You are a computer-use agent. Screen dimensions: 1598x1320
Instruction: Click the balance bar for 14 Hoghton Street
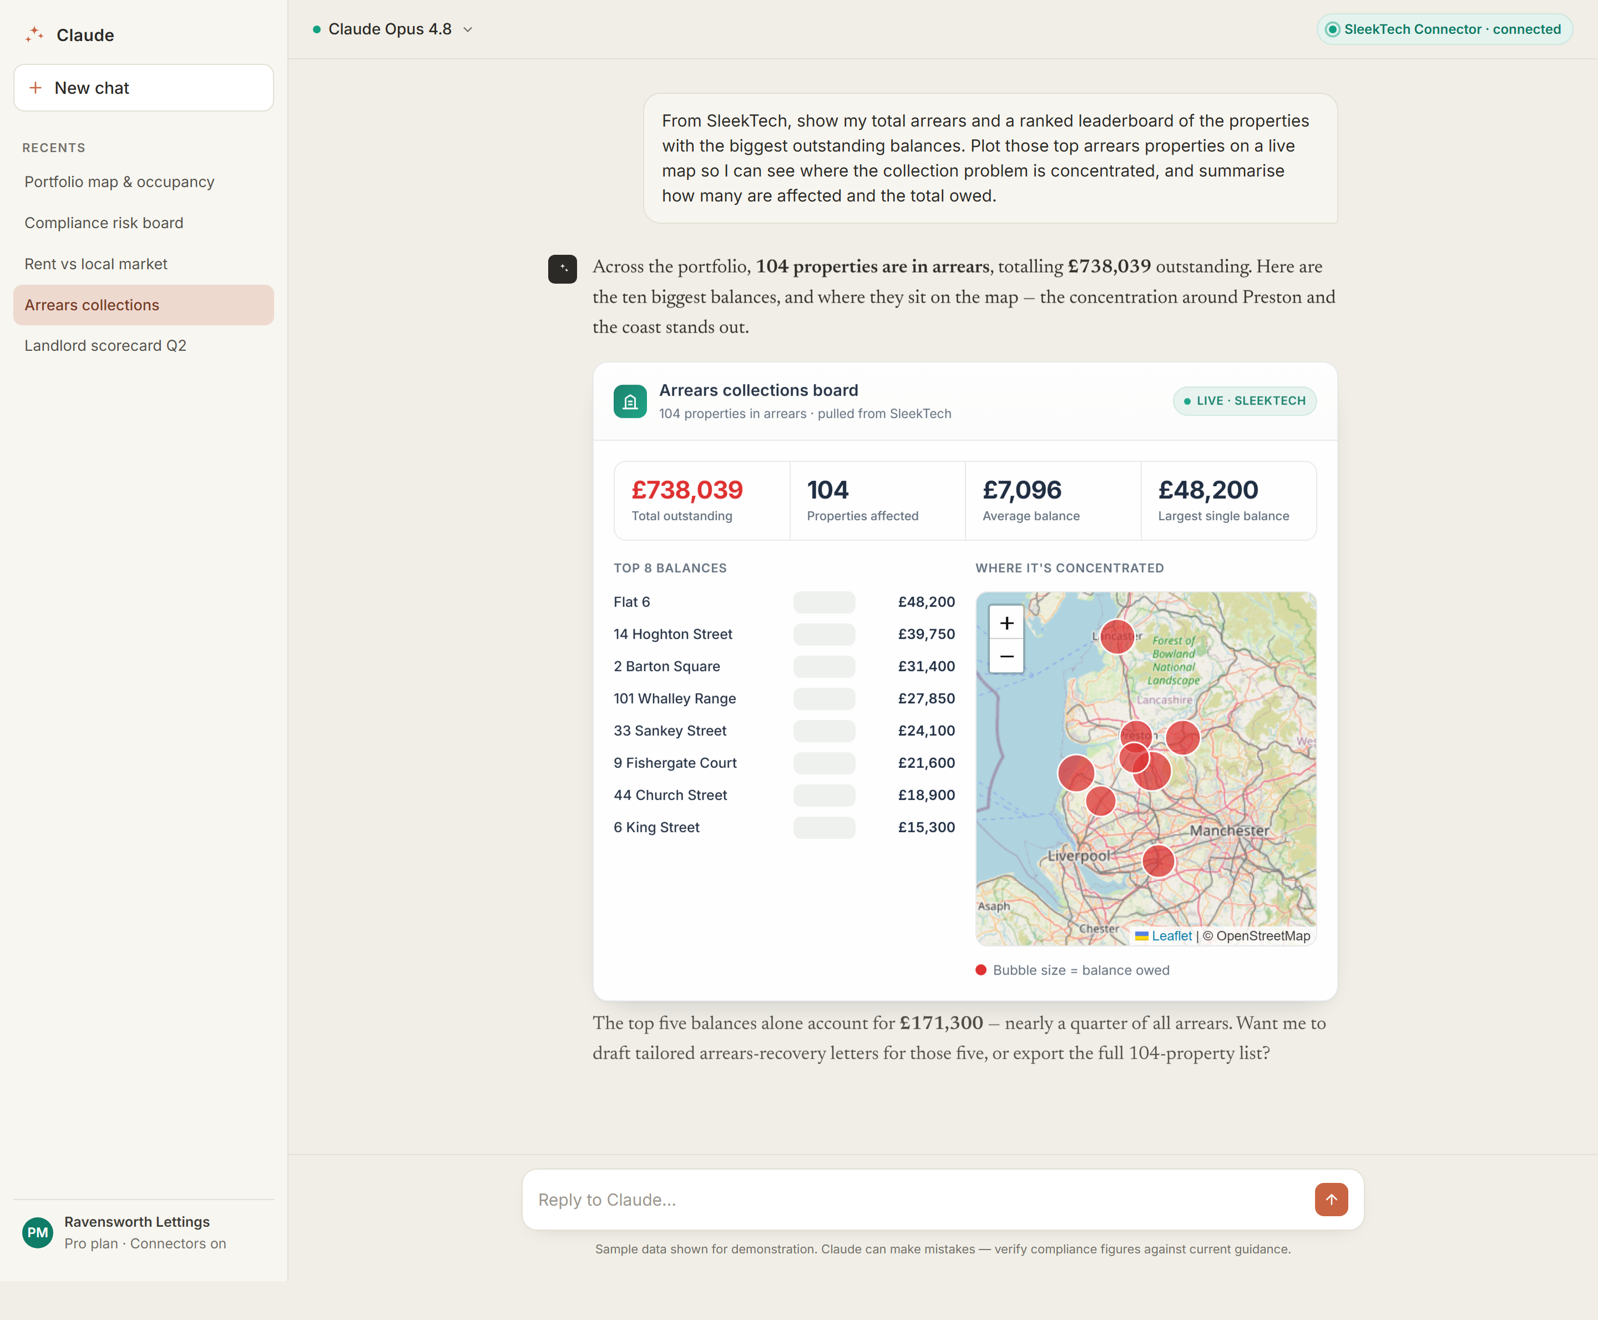tap(824, 634)
